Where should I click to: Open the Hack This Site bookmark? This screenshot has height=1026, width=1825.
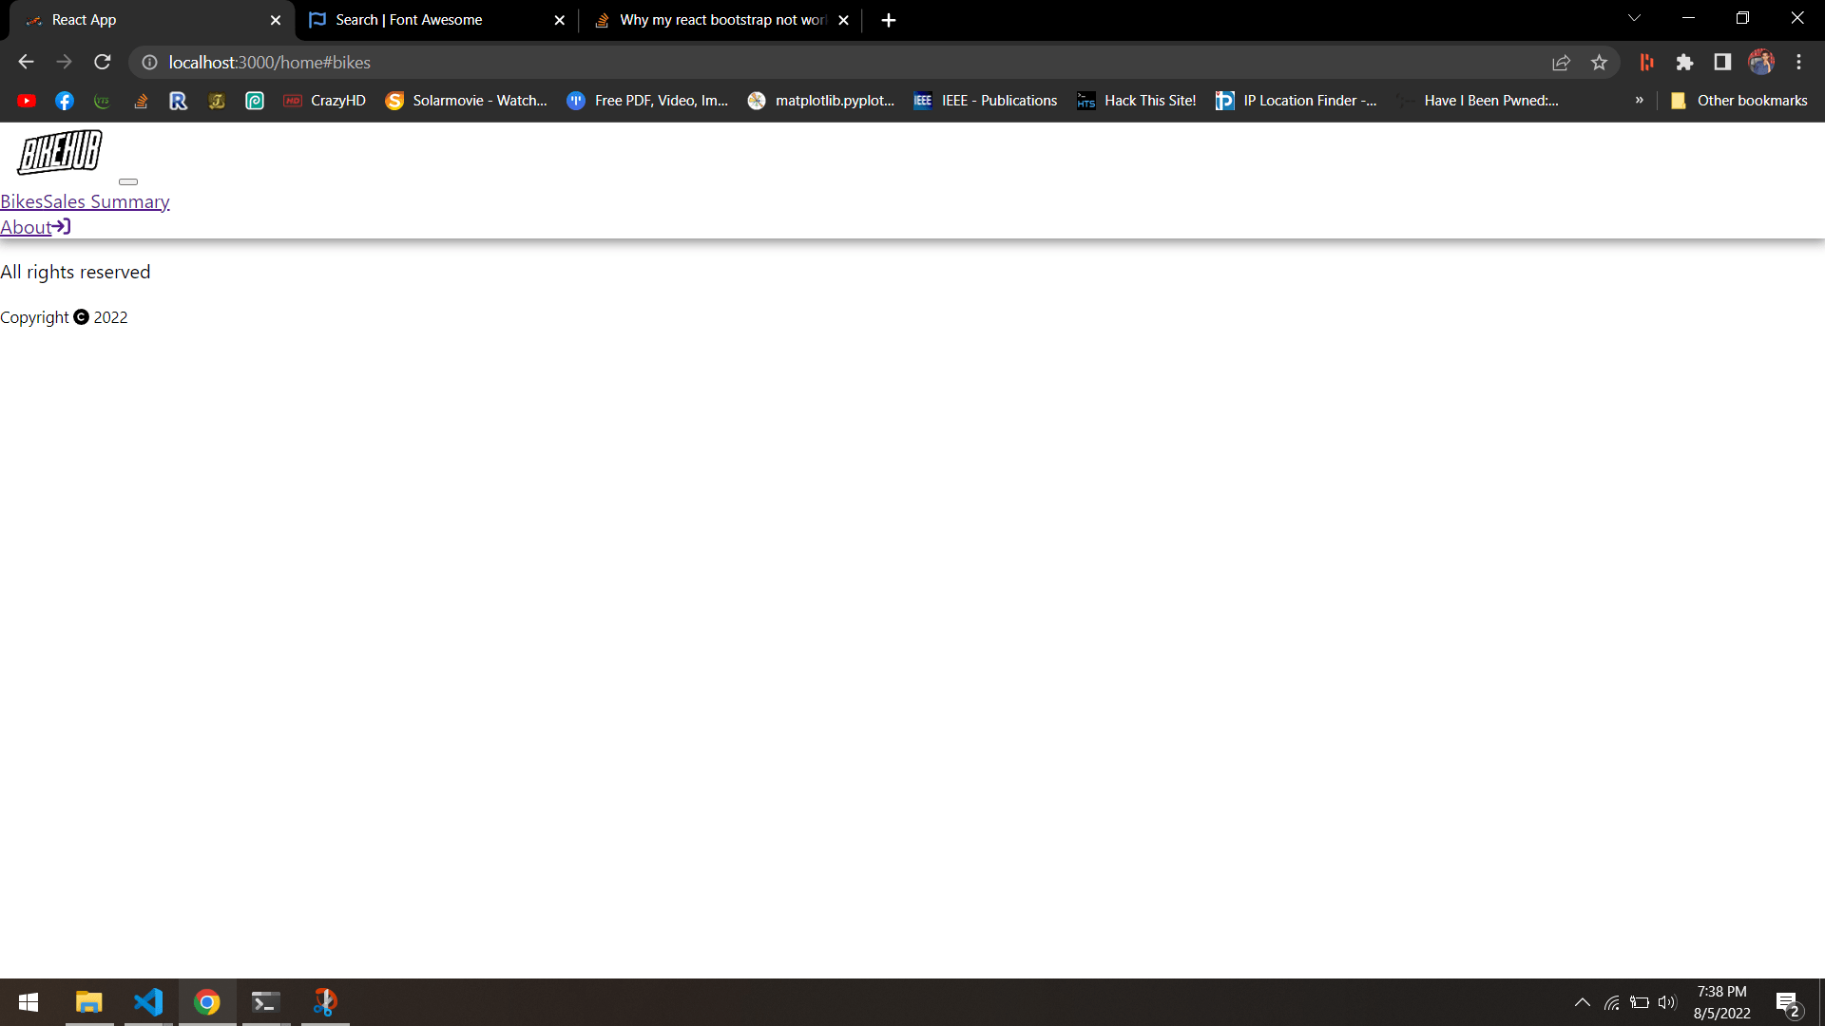(1137, 100)
